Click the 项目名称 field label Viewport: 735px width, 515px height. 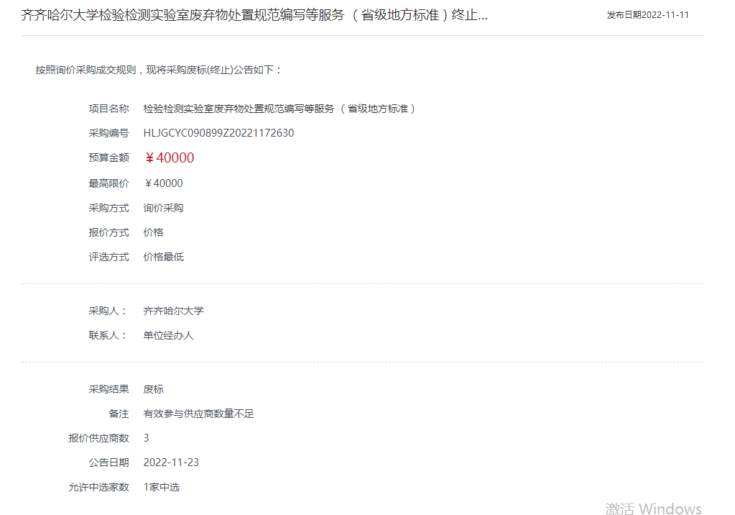coord(108,109)
